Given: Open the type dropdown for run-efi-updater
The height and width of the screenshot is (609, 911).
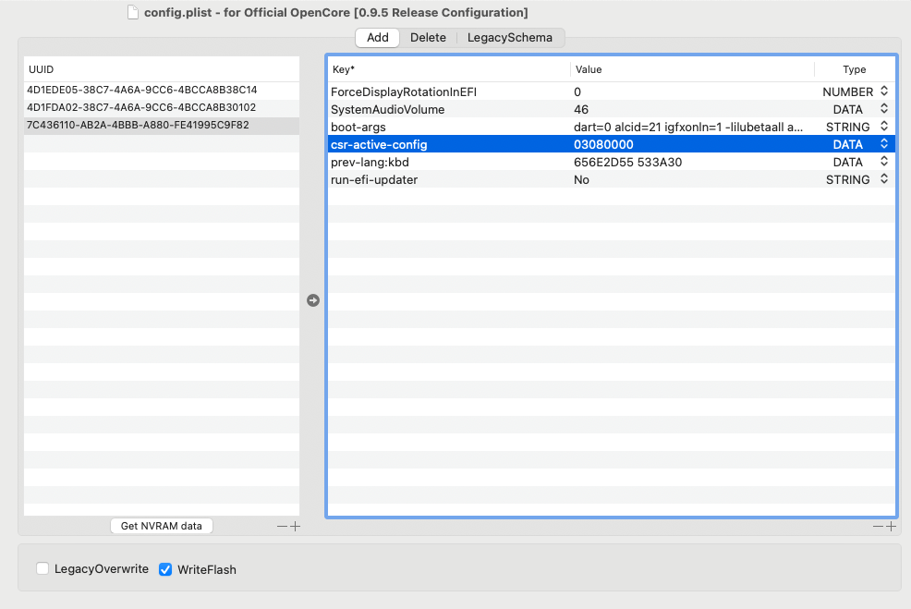Looking at the screenshot, I should pos(884,179).
